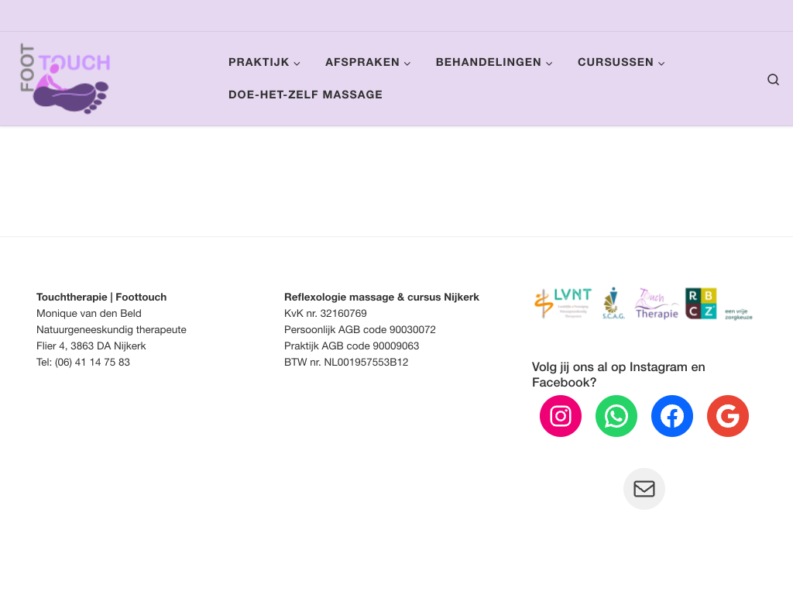Select Behandelingen in the navigation menu

coord(488,62)
